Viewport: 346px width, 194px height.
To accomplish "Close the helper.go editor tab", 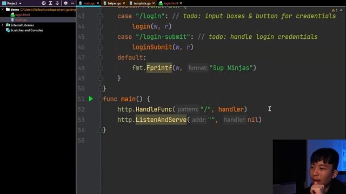I will pos(124,3).
